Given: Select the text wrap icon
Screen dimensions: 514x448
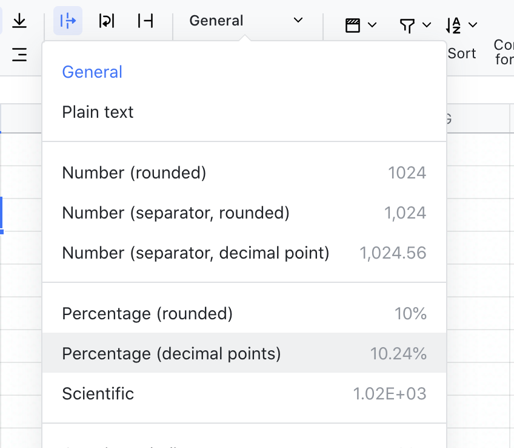Looking at the screenshot, I should tap(107, 21).
